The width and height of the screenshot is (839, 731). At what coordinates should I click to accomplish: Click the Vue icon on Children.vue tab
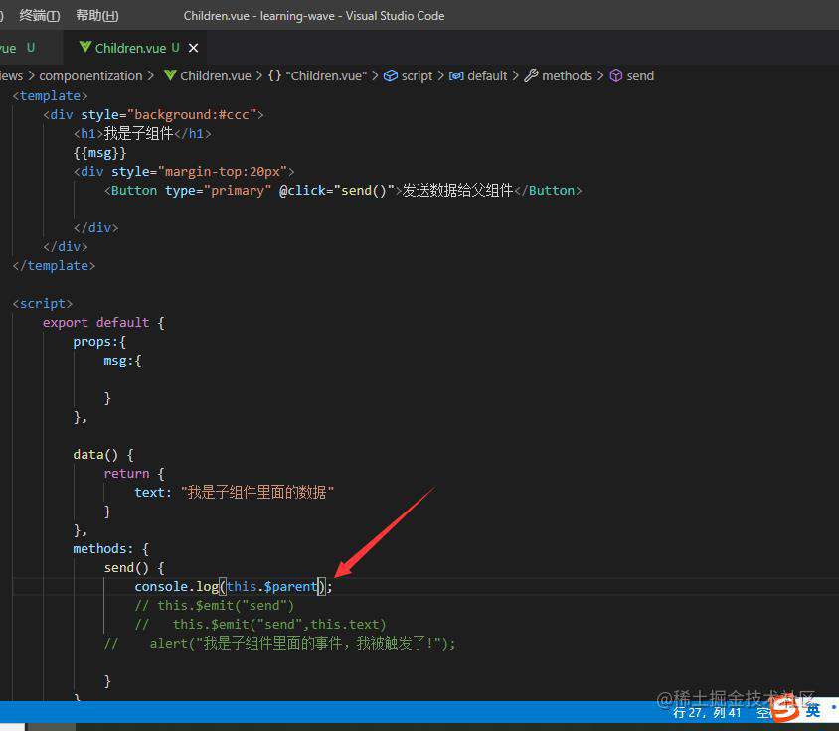point(84,48)
